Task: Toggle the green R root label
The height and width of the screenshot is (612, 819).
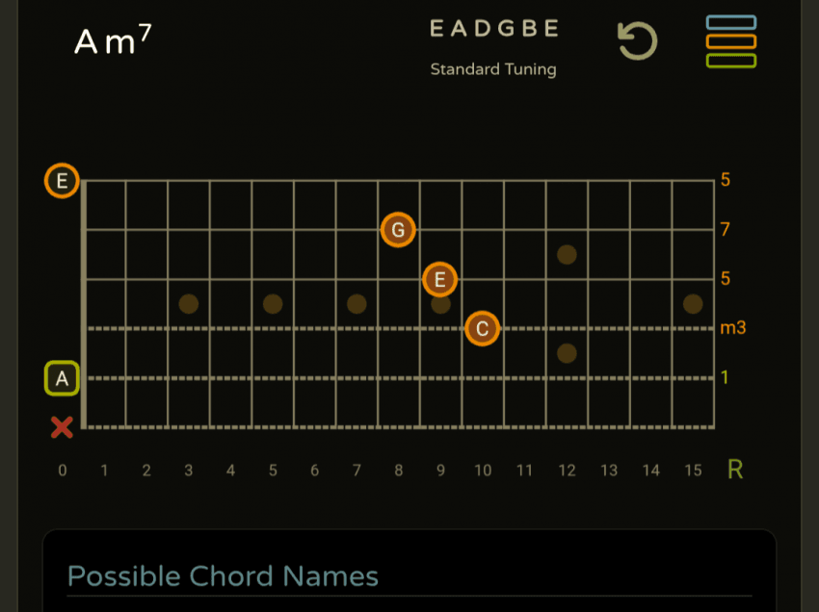Action: pos(735,470)
